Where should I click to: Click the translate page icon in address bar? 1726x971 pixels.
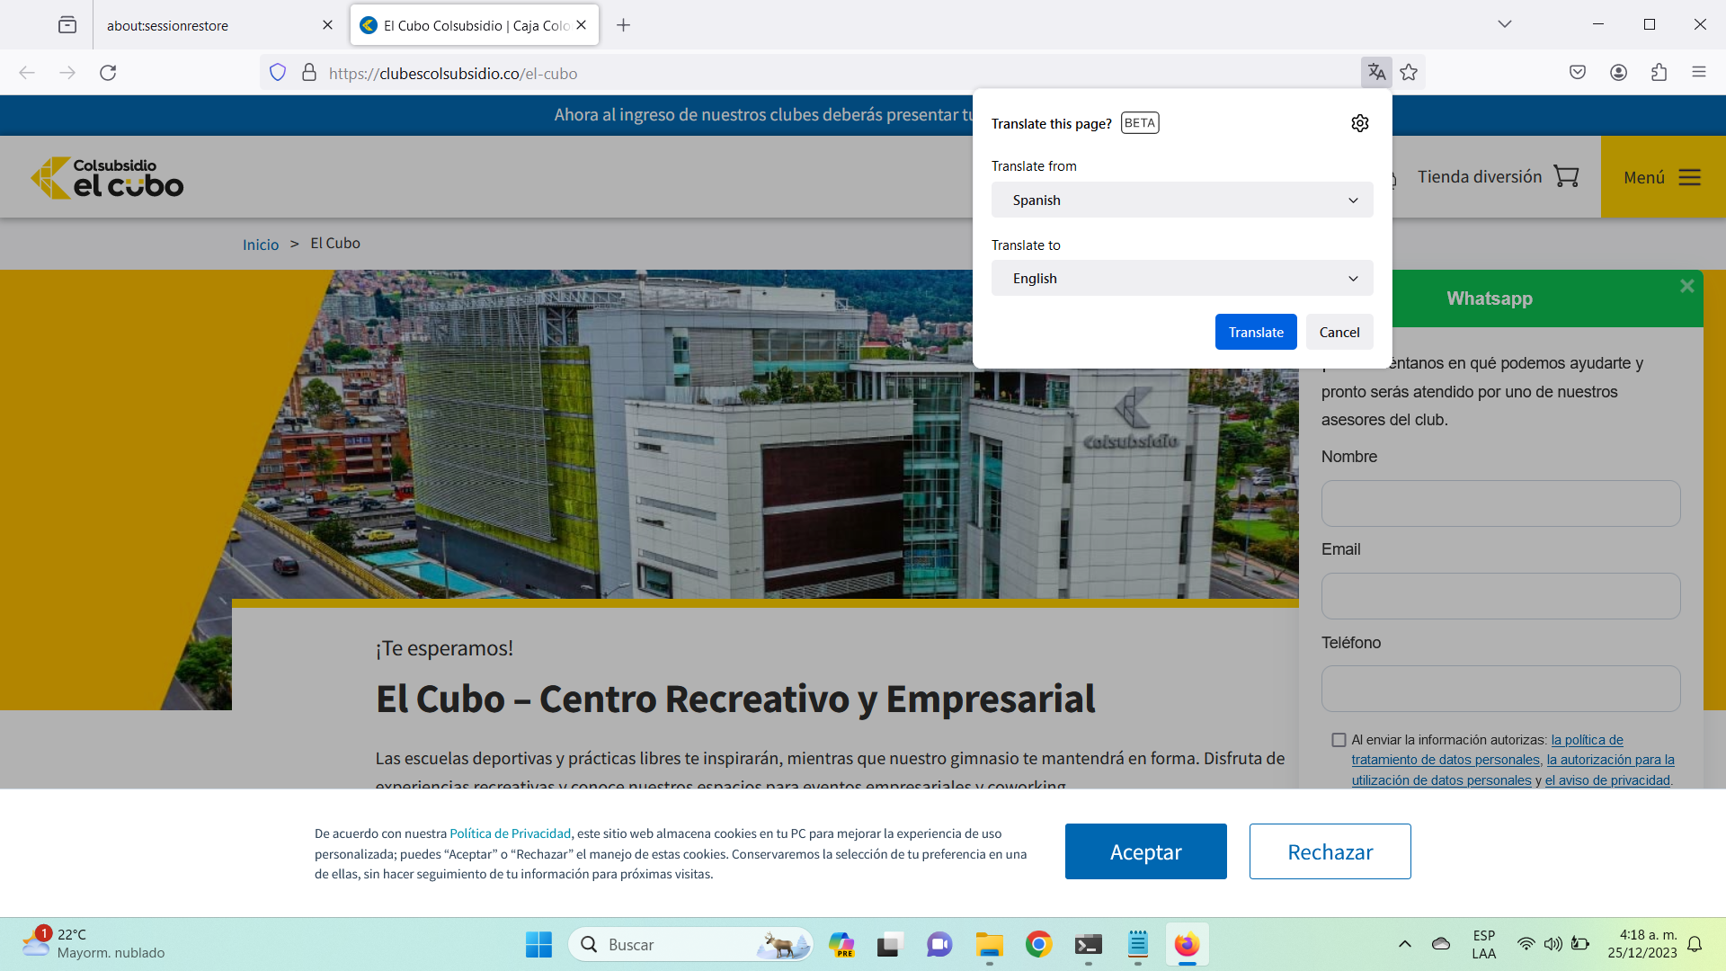click(1375, 72)
